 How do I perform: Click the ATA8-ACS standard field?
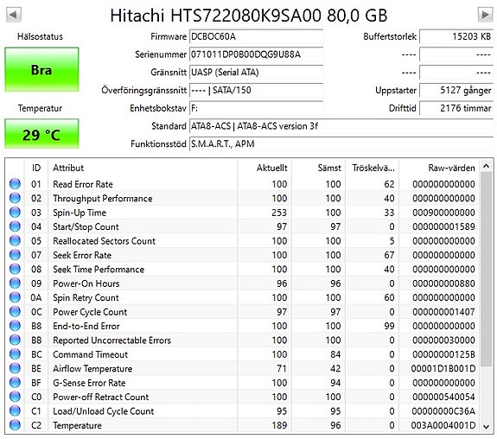(341, 126)
